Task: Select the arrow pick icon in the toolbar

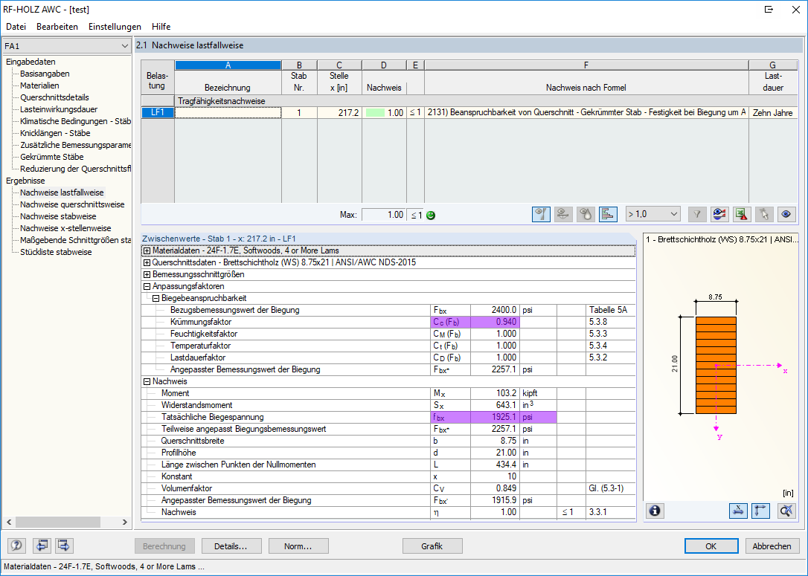Action: pos(764,214)
